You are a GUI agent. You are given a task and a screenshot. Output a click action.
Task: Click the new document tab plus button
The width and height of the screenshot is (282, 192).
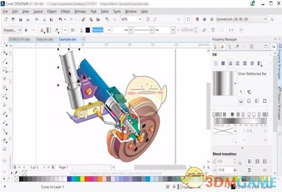coord(84,39)
